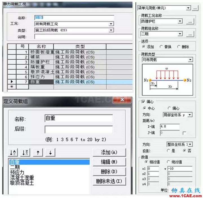Select the 删除 option radio button

(179, 47)
